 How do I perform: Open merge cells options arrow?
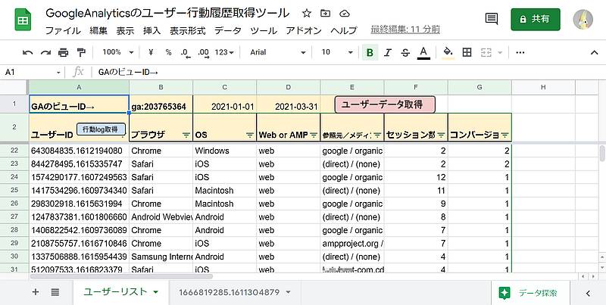click(500, 52)
